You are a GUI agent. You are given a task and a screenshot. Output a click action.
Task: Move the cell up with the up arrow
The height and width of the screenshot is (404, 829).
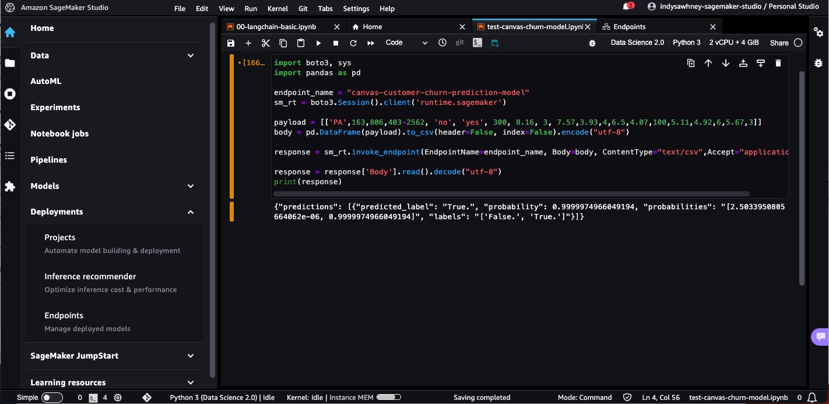coord(708,63)
